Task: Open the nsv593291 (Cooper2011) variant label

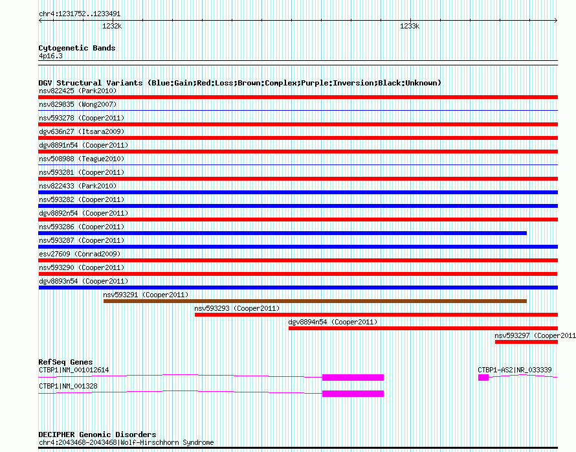Action: click(x=146, y=295)
